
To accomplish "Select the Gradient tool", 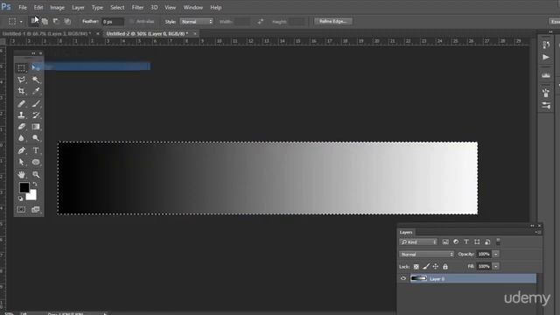I will pyautogui.click(x=36, y=126).
